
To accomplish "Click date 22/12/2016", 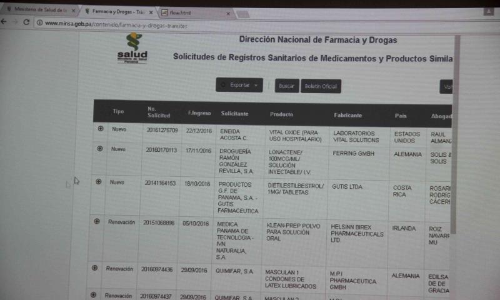I will point(199,131).
